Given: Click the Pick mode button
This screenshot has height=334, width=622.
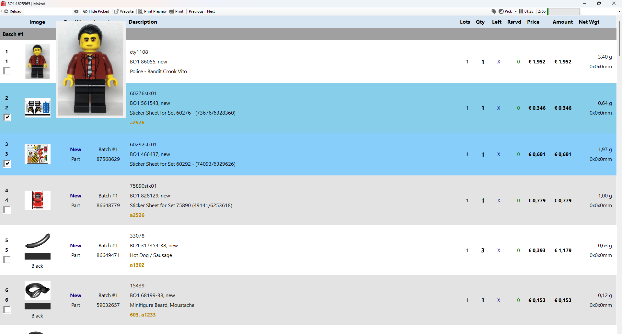Looking at the screenshot, I should pos(505,11).
